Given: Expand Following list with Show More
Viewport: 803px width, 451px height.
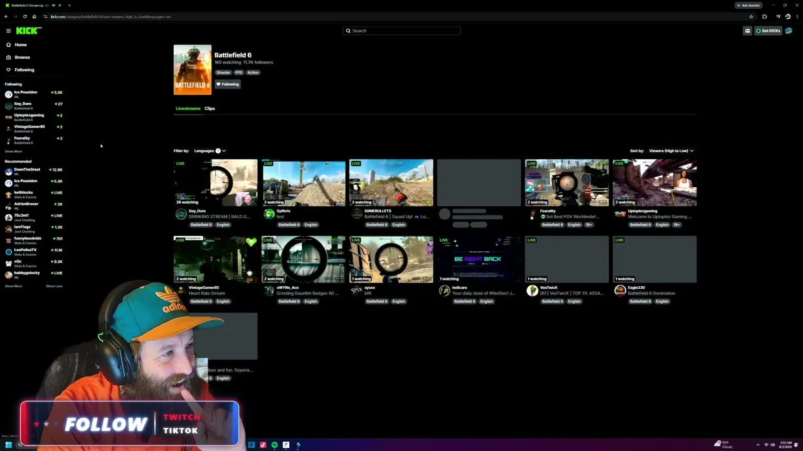Looking at the screenshot, I should (13, 152).
